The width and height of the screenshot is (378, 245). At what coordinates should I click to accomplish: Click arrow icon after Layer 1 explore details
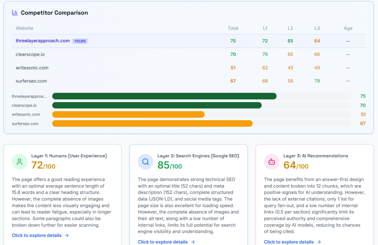click(x=67, y=235)
